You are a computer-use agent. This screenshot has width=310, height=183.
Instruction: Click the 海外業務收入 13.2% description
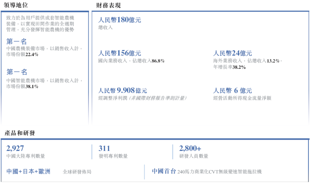click(248, 61)
